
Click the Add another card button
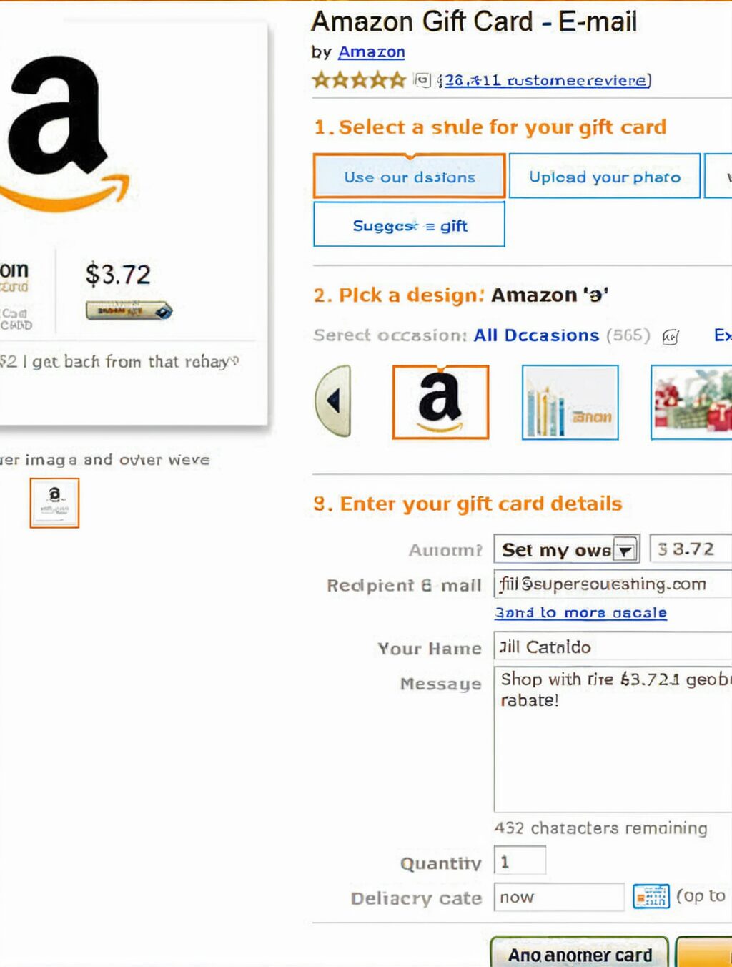tap(580, 953)
